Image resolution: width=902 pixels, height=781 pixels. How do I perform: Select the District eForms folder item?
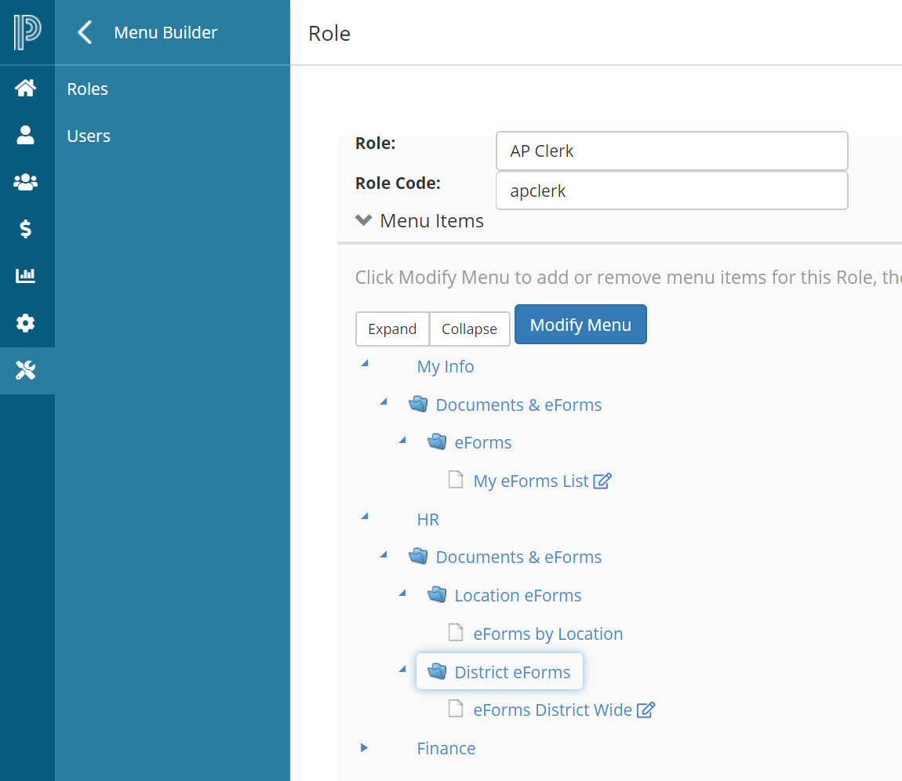coord(511,672)
